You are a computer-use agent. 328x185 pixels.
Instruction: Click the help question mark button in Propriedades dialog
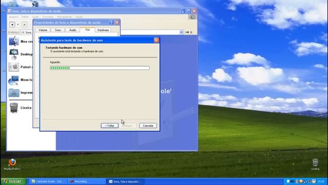point(111,23)
